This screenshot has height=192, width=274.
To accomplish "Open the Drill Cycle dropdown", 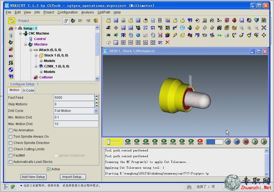I will 96,111.
